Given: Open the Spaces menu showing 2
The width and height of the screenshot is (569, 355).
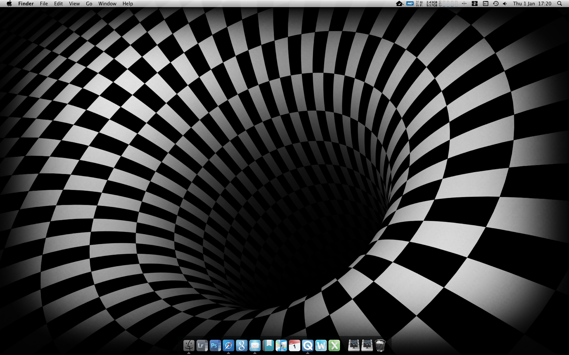Looking at the screenshot, I should pyautogui.click(x=475, y=4).
